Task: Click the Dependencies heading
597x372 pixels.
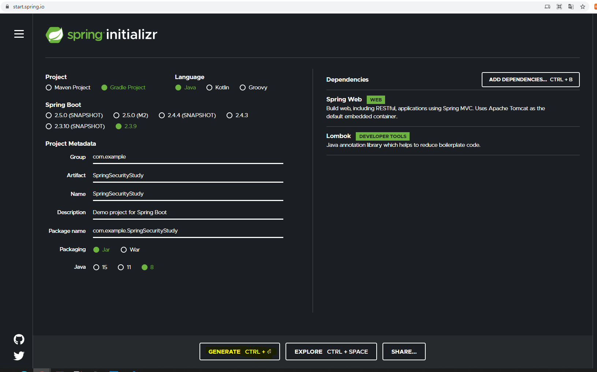Action: 347,79
